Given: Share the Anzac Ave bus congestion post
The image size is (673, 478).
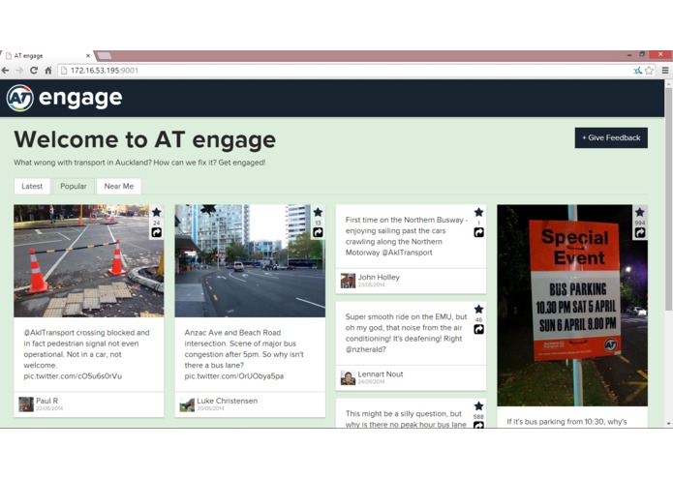Looking at the screenshot, I should 318,233.
